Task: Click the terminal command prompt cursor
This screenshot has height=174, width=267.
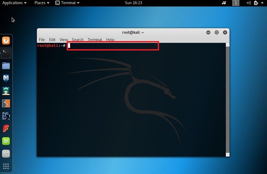Action: pos(69,45)
